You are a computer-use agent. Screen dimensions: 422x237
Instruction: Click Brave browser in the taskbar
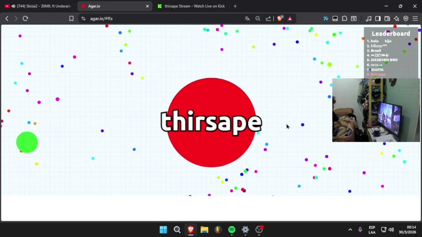[191, 230]
